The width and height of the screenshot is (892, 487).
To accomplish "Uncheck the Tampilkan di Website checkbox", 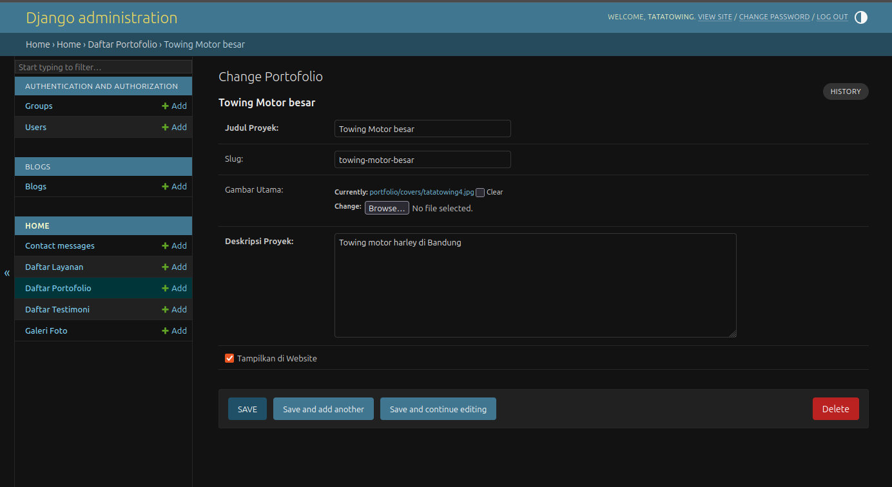I will (229, 358).
